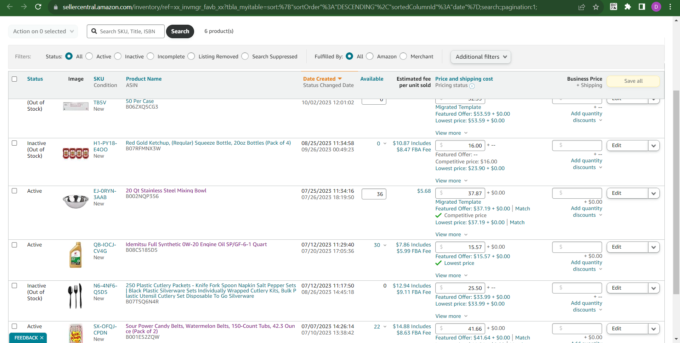
Task: Click the Save all button
Action: 633,81
